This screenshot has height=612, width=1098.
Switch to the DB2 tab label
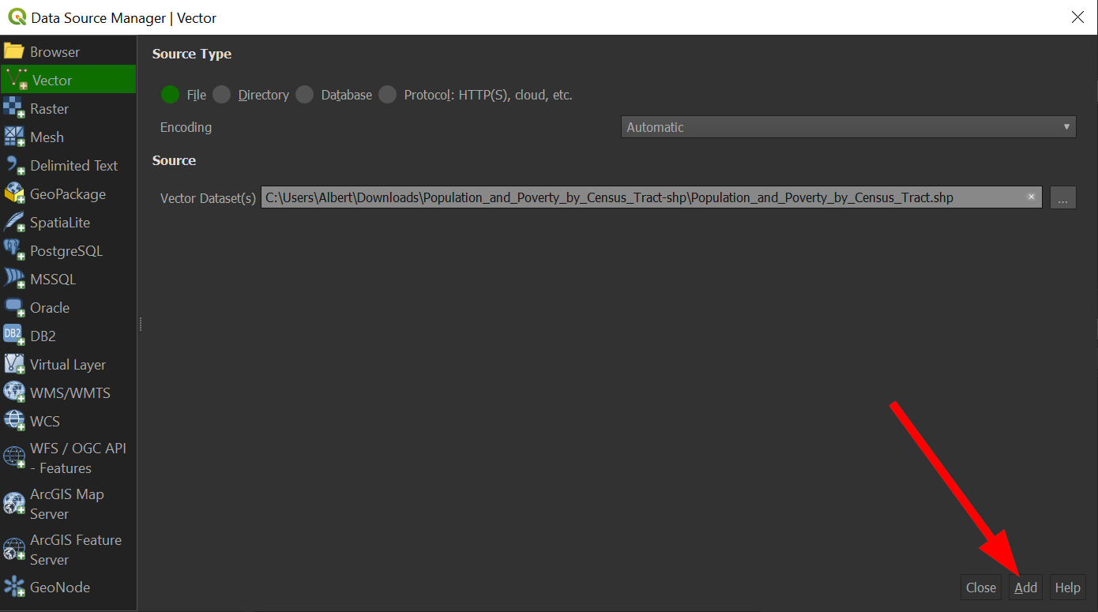pos(43,336)
